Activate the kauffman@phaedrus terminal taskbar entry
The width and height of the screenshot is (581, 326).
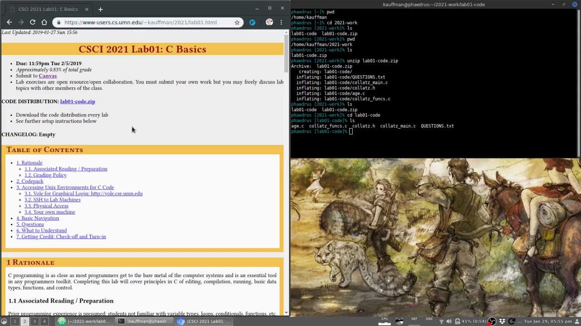(x=144, y=321)
